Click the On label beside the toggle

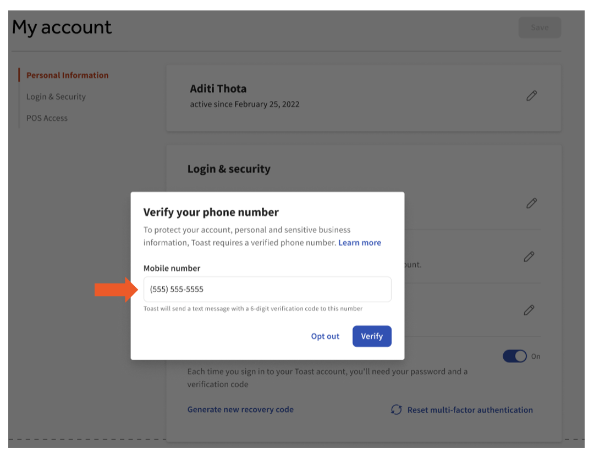point(536,357)
